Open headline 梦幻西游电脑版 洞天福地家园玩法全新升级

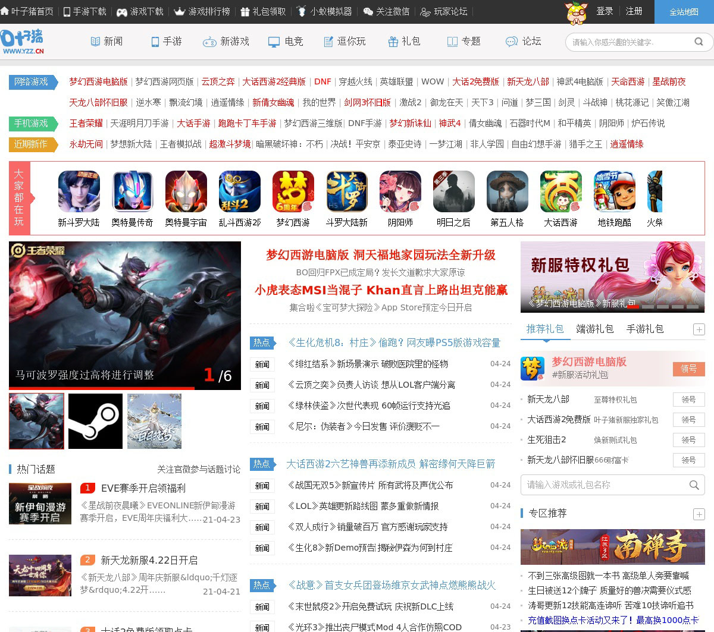[x=381, y=255]
